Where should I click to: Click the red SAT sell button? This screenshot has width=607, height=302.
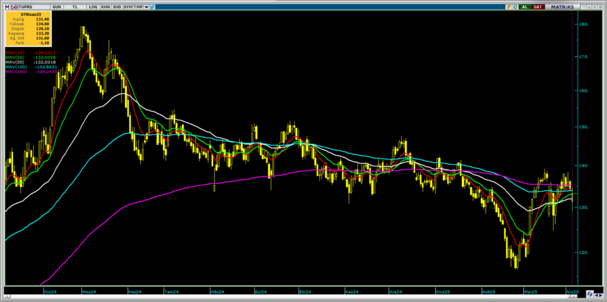(538, 7)
